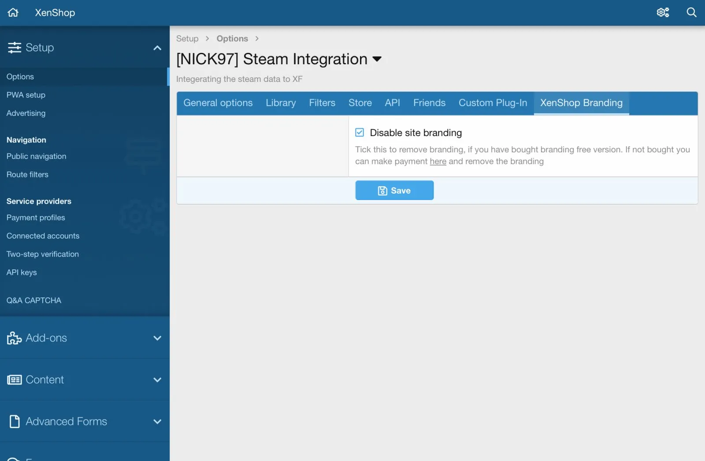Go to Options in breadcrumb
This screenshot has width=705, height=461.
(232, 39)
